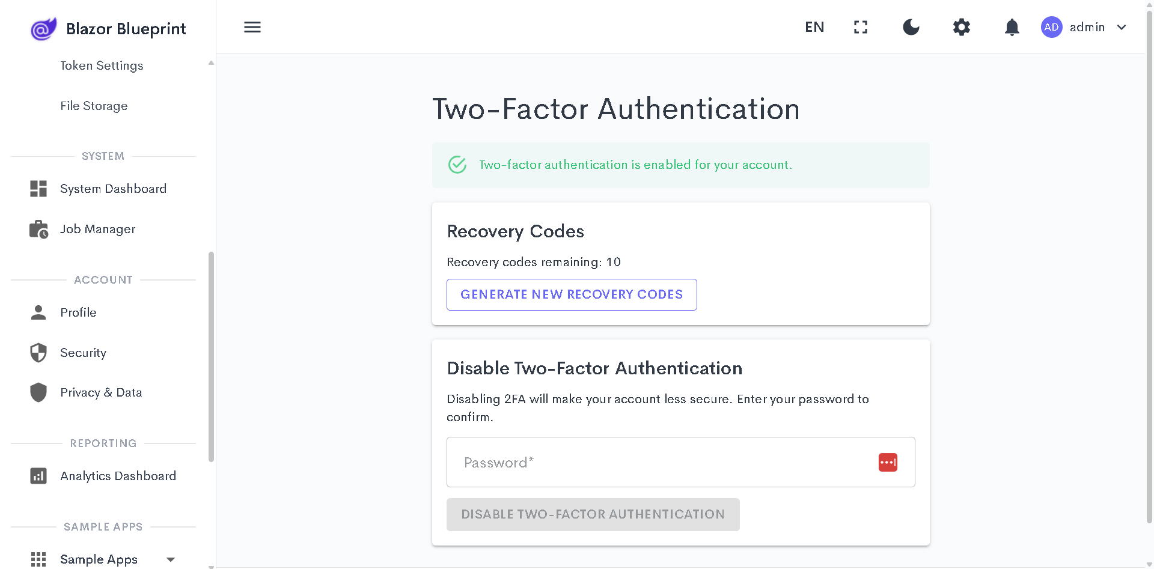The image size is (1154, 569).
Task: Toggle dark mode with the moon icon
Action: pos(911,27)
